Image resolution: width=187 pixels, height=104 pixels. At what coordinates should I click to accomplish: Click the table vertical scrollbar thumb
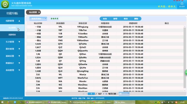pyautogui.click(x=185, y=58)
